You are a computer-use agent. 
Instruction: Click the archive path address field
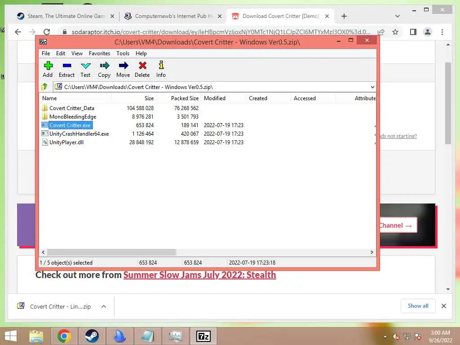tap(211, 87)
